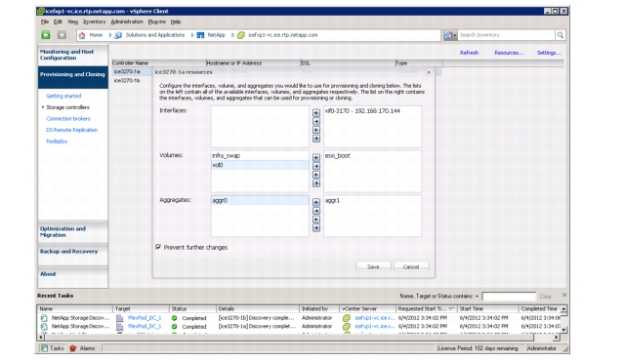
Task: Open the Administration menu
Action: [127, 21]
